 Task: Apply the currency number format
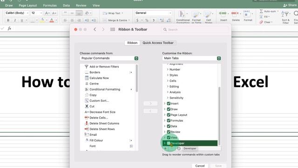tap(137, 20)
